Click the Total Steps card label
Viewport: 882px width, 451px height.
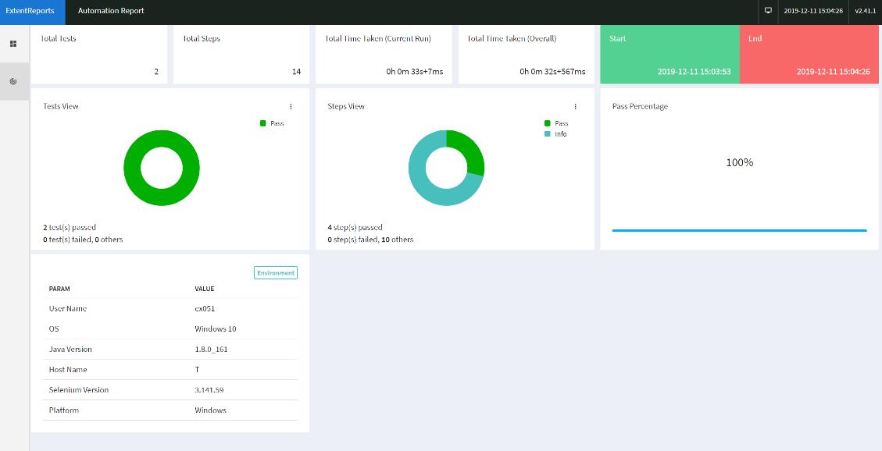coord(202,39)
